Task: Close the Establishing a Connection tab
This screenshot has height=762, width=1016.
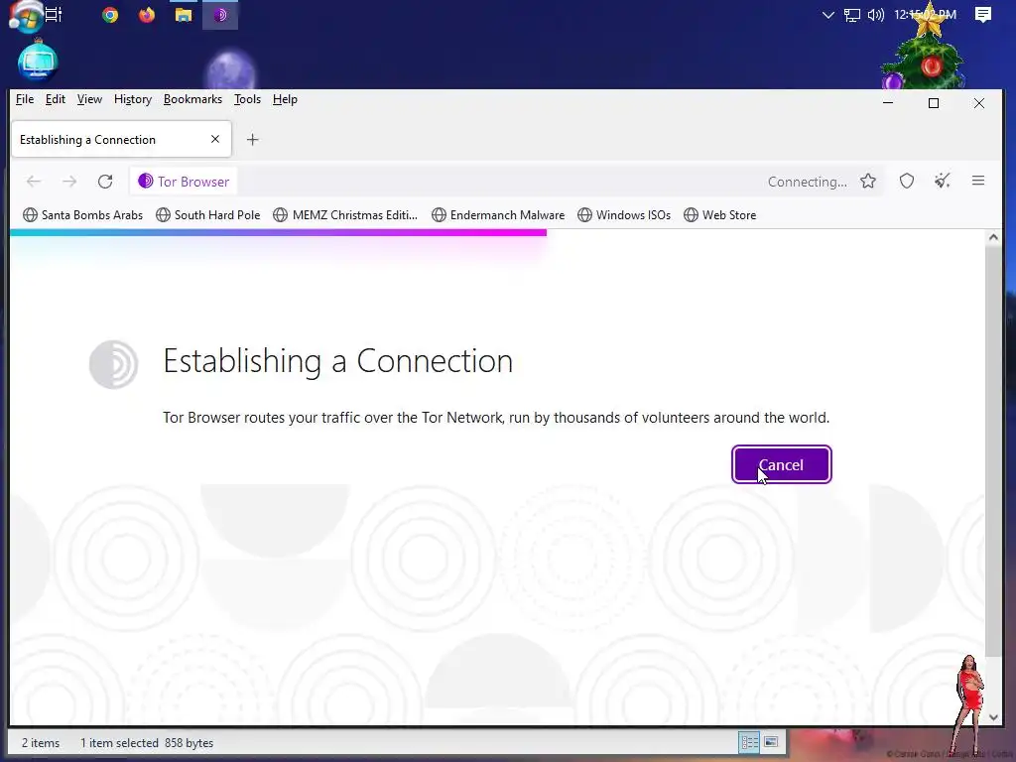Action: coord(215,139)
